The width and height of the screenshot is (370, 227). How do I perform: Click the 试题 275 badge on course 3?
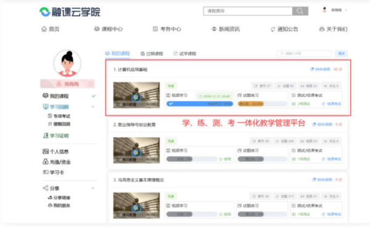click(285, 196)
